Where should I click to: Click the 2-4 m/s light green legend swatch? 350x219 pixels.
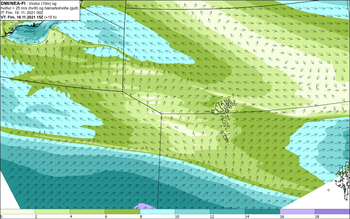pyautogui.click(x=52, y=211)
